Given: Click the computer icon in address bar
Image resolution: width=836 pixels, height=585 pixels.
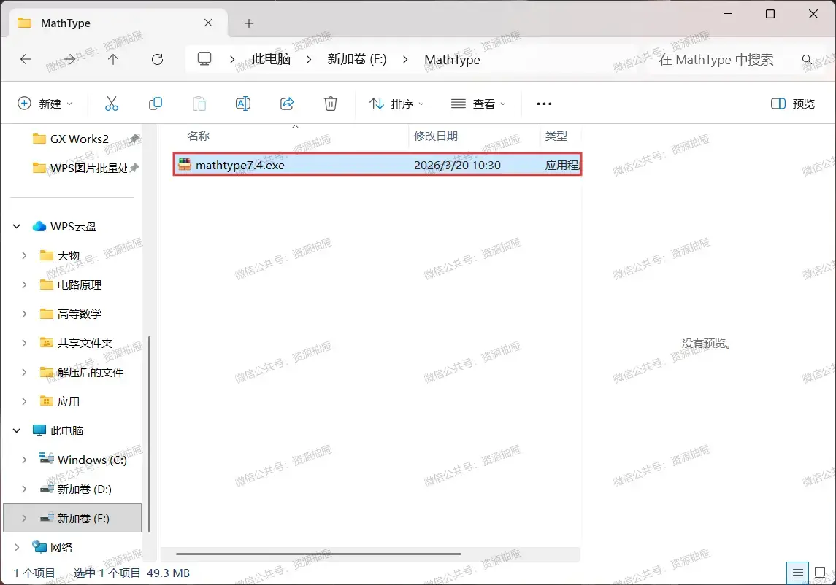Looking at the screenshot, I should [204, 58].
